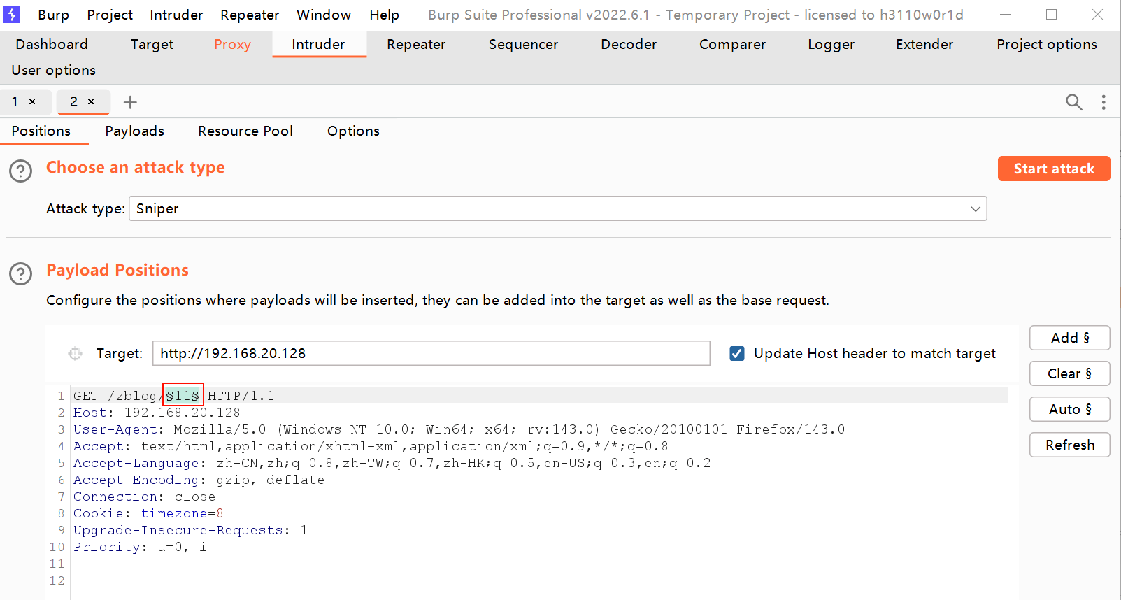
Task: Open the Burp menu
Action: click(x=53, y=15)
